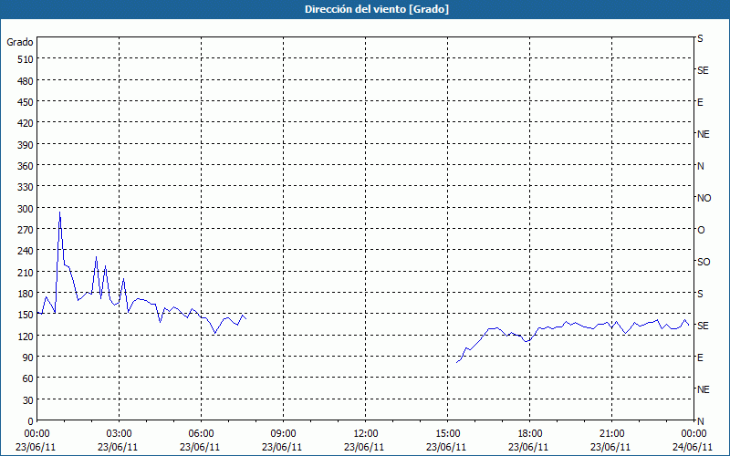Select the 420 degree axis label

pos(26,123)
